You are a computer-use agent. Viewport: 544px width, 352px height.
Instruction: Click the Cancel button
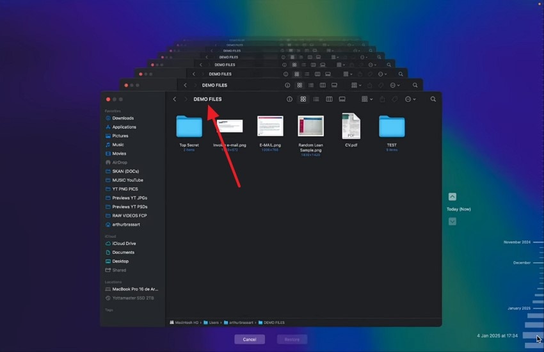tap(250, 339)
